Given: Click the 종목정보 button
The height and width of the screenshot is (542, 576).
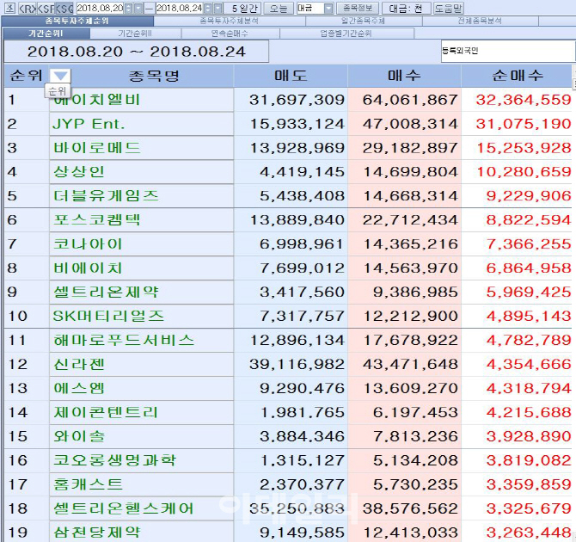Looking at the screenshot, I should (358, 8).
